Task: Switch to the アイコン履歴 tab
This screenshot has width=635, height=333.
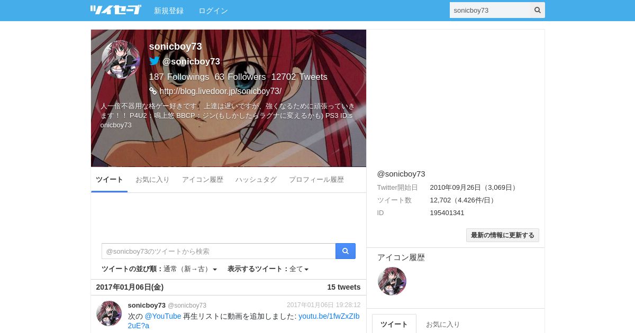Action: [x=203, y=180]
